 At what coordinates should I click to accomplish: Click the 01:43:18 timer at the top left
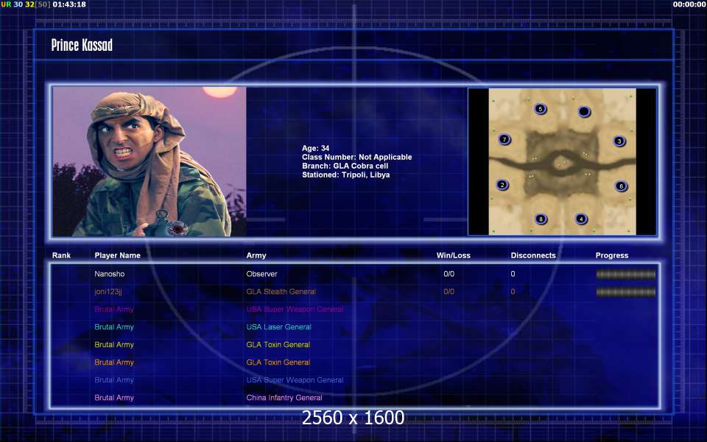coord(69,4)
